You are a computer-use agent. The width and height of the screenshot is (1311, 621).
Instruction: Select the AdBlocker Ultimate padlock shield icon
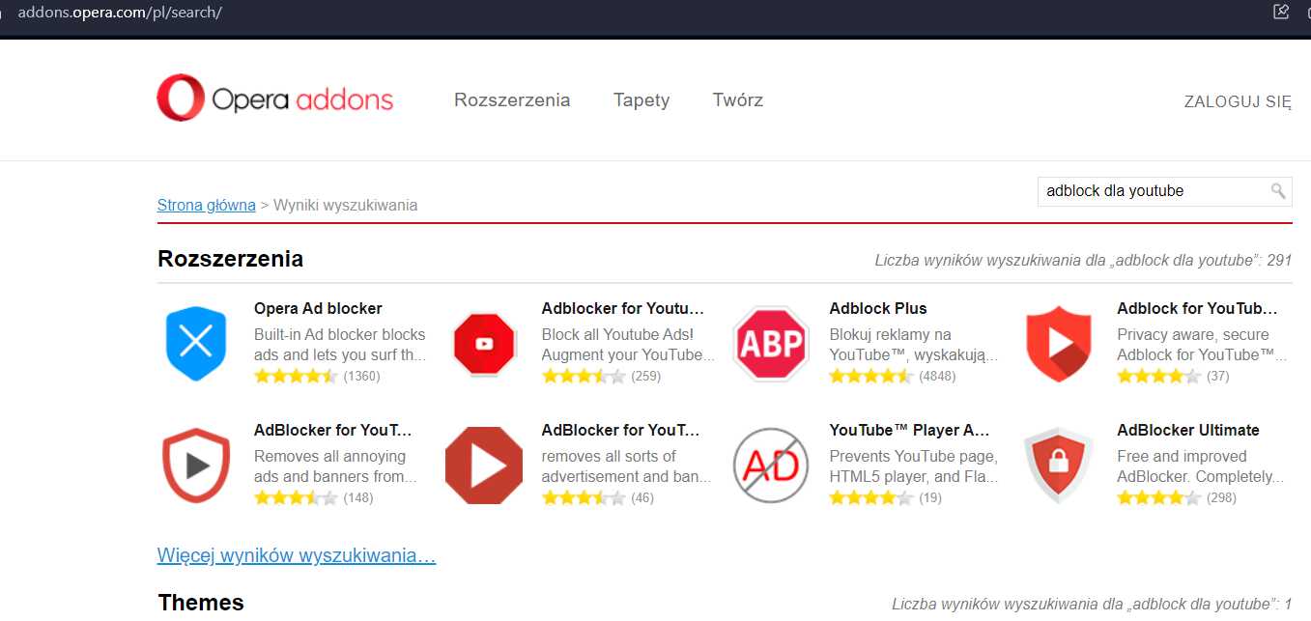pos(1059,466)
